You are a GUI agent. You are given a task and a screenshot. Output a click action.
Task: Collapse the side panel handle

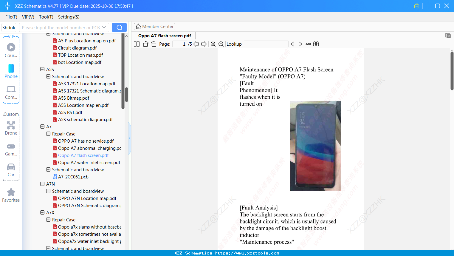[130, 138]
